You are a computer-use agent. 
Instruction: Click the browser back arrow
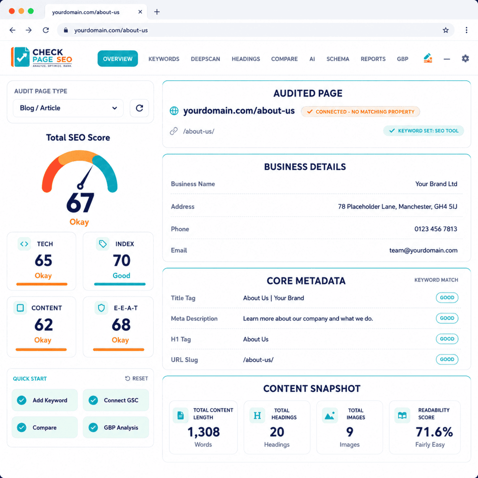pos(13,30)
